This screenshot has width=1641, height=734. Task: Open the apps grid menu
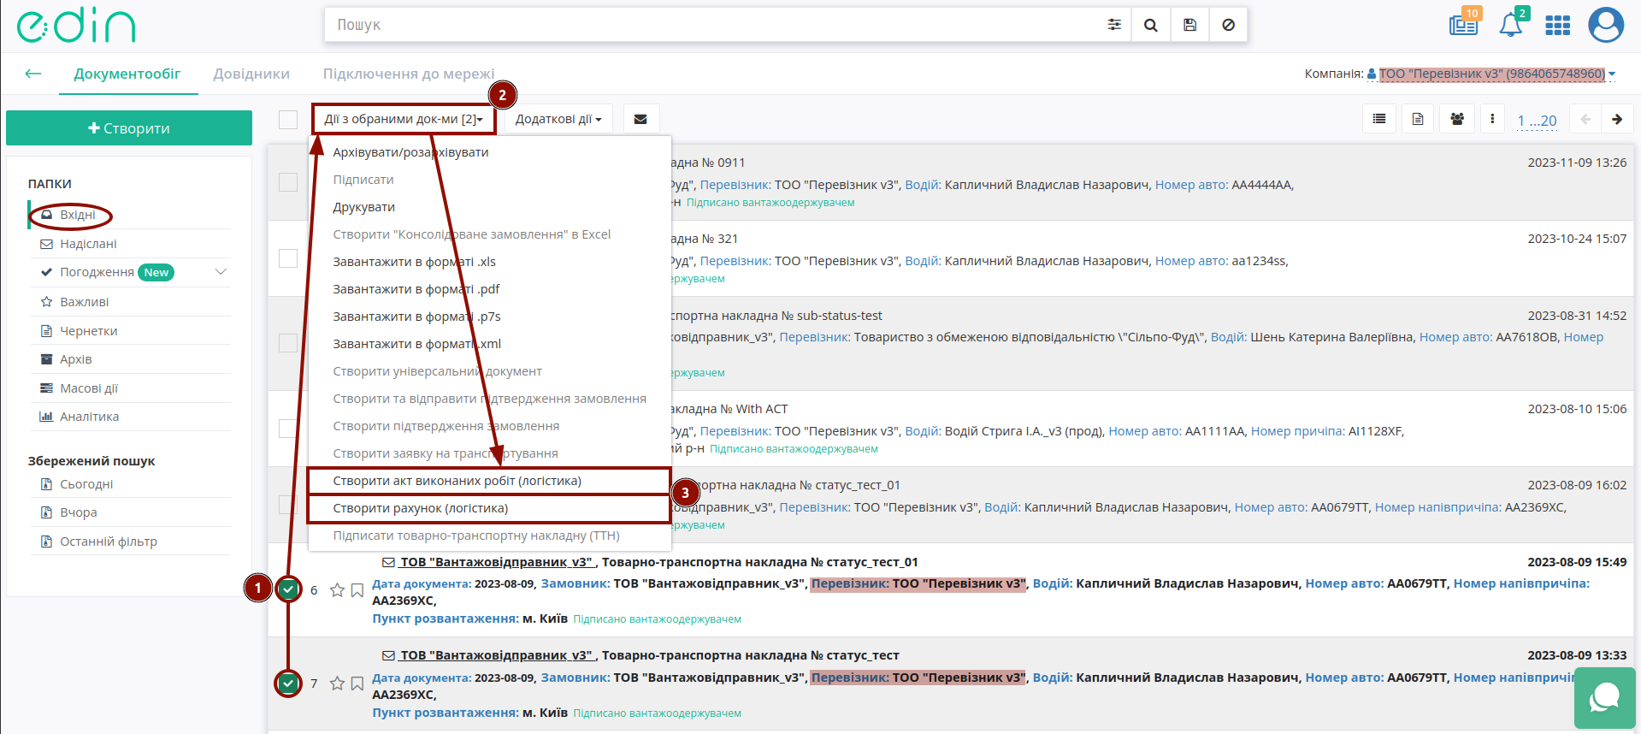pyautogui.click(x=1557, y=26)
